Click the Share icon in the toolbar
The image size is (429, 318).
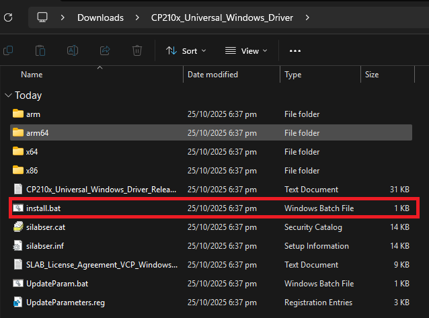(105, 50)
